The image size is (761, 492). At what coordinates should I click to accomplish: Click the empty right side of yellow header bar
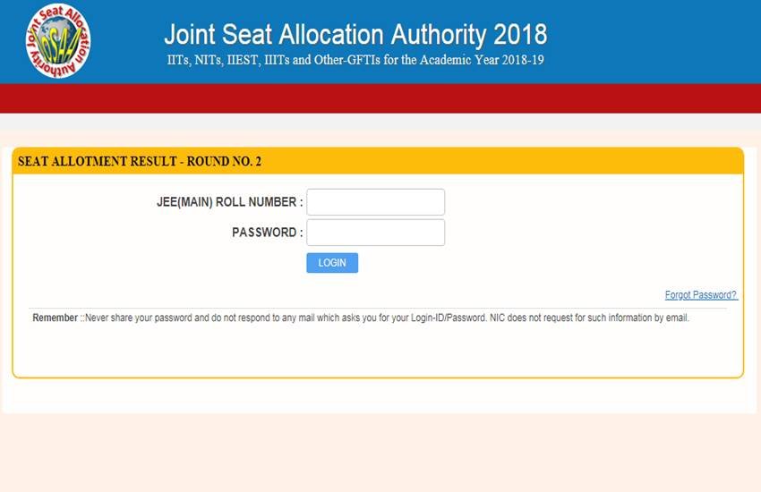537,162
